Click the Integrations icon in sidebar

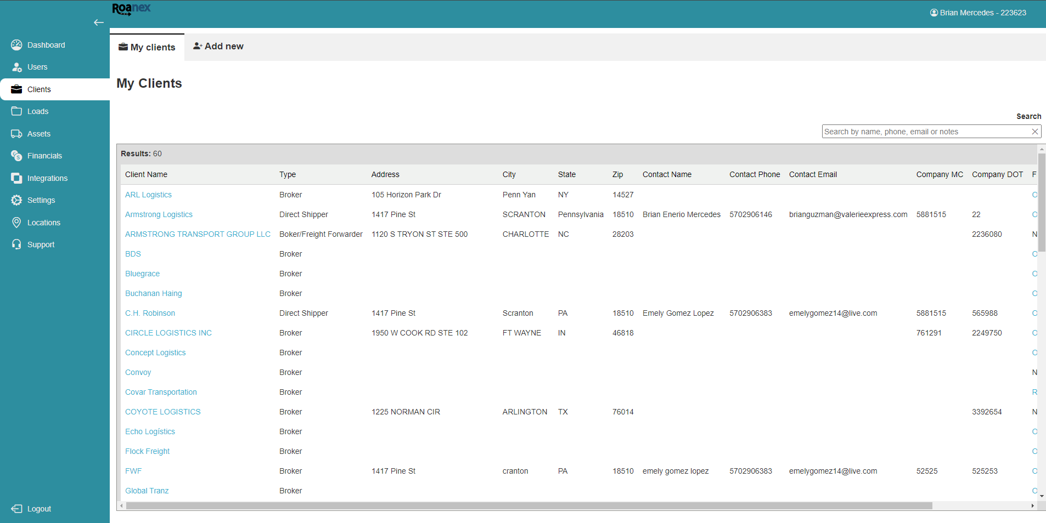tap(16, 178)
